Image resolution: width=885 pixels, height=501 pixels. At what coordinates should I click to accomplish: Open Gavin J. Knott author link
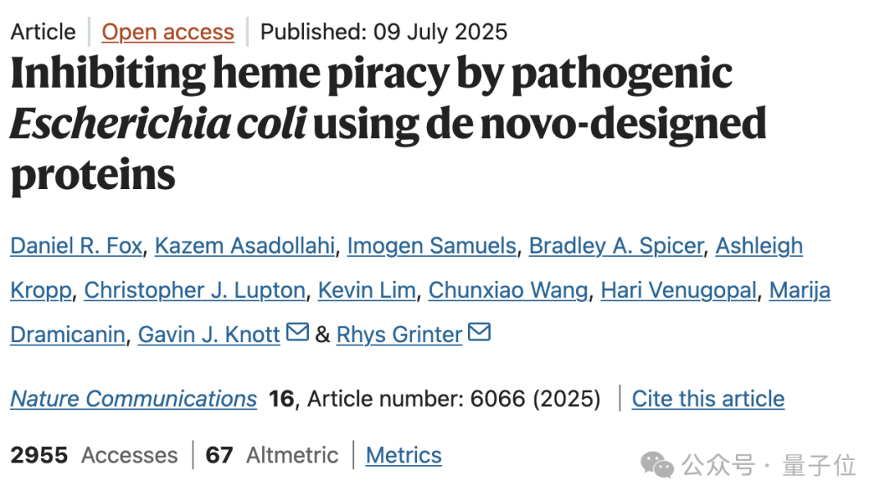[x=209, y=334]
